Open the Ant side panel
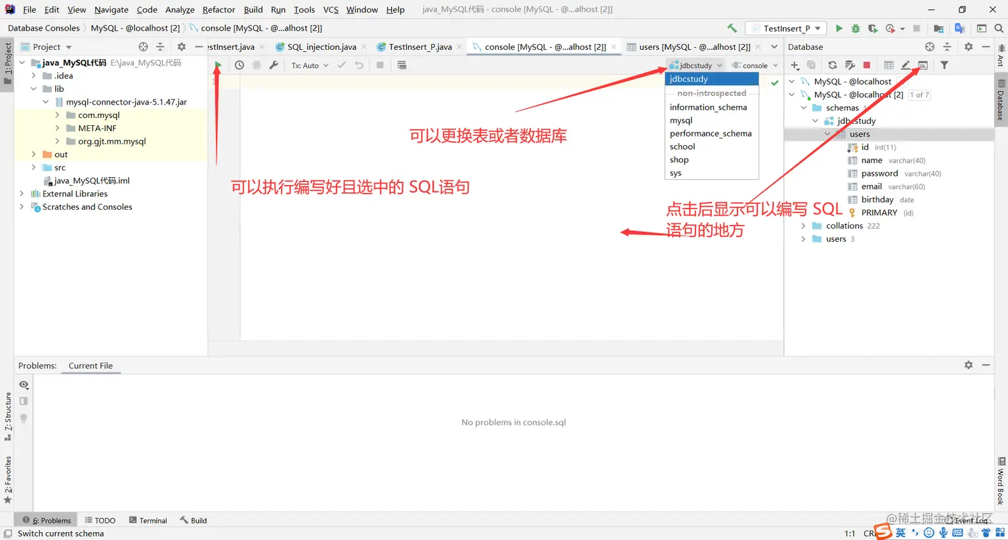Viewport: 1008px width, 540px height. (1001, 57)
